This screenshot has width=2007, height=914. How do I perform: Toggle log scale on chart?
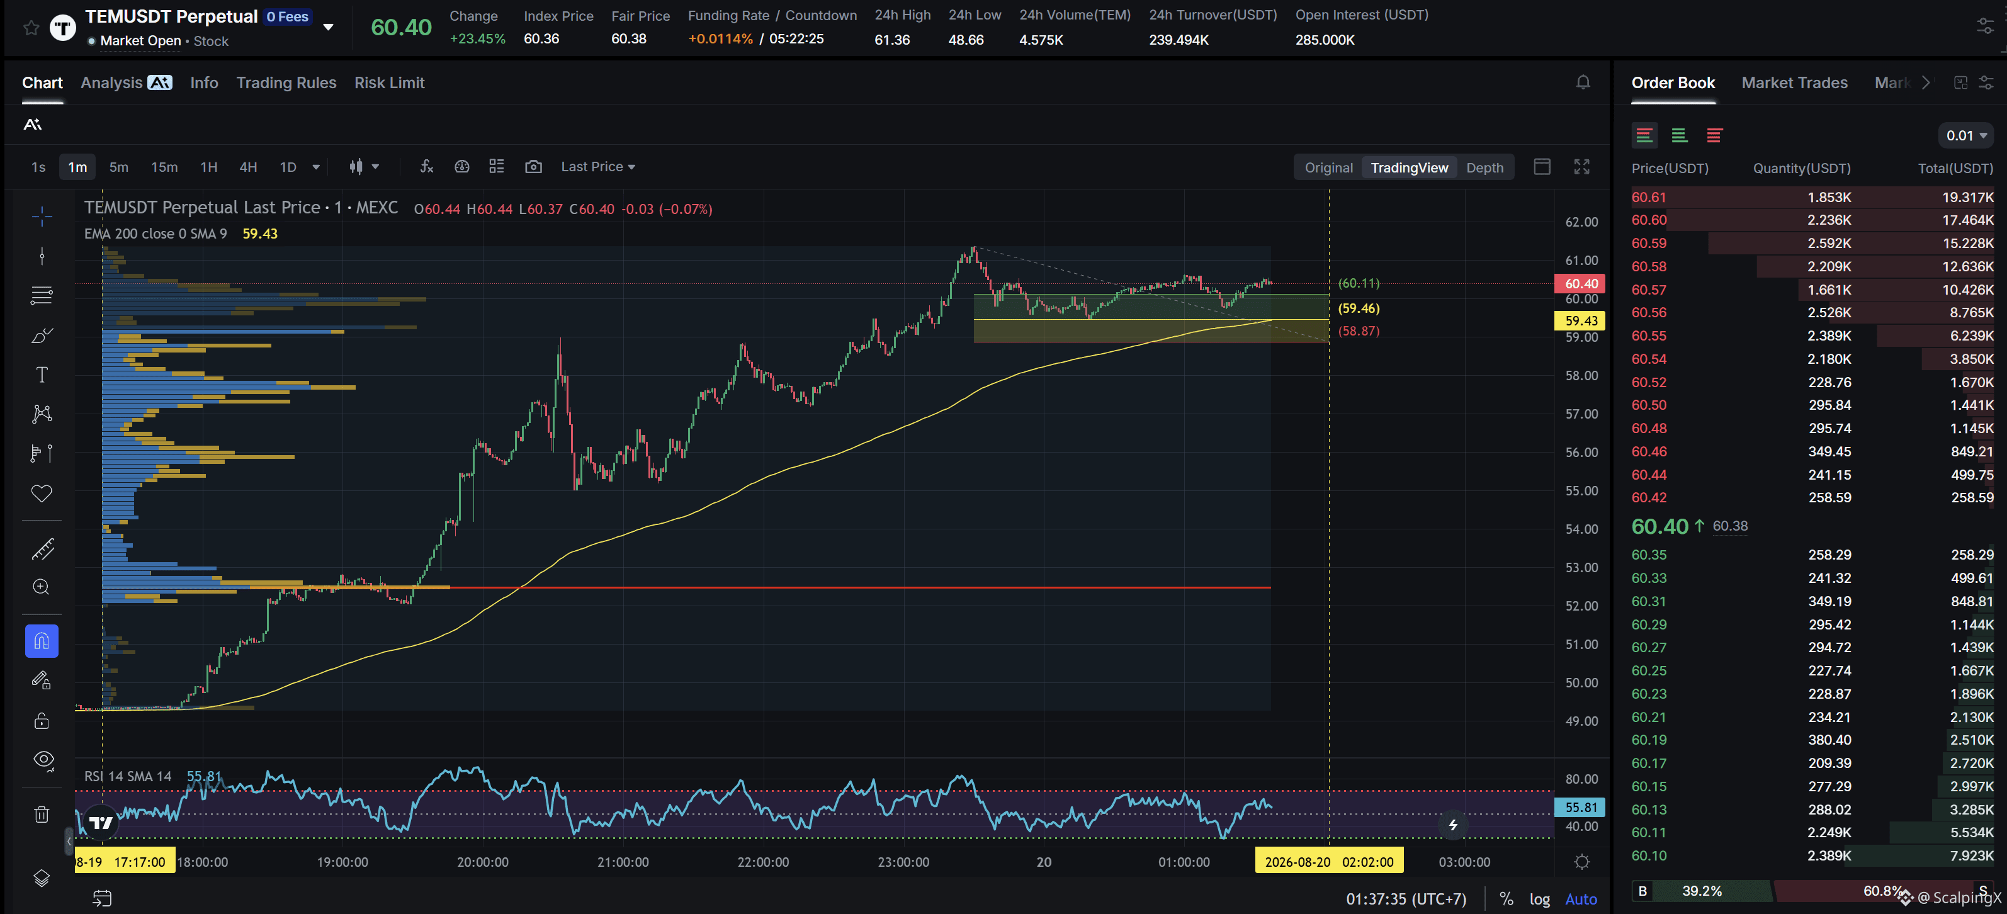pyautogui.click(x=1539, y=899)
